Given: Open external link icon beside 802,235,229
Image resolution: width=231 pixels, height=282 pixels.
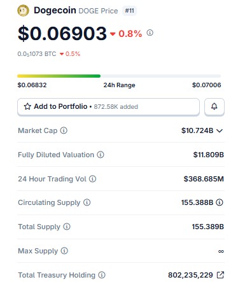Looking at the screenshot, I should click(x=220, y=275).
